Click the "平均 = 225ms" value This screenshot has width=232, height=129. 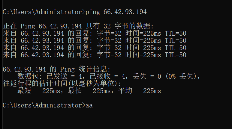[x=140, y=91]
